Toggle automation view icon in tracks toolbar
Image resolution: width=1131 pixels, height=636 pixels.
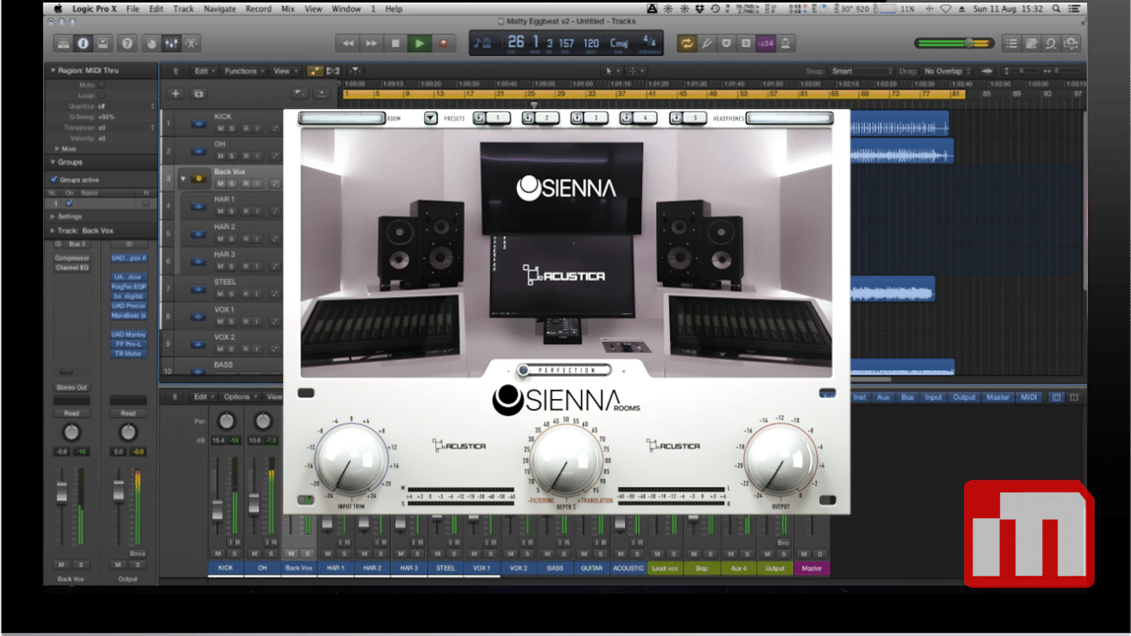tap(315, 71)
